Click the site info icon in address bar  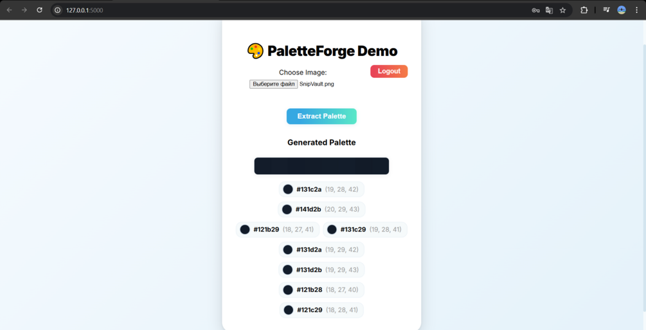pos(58,10)
